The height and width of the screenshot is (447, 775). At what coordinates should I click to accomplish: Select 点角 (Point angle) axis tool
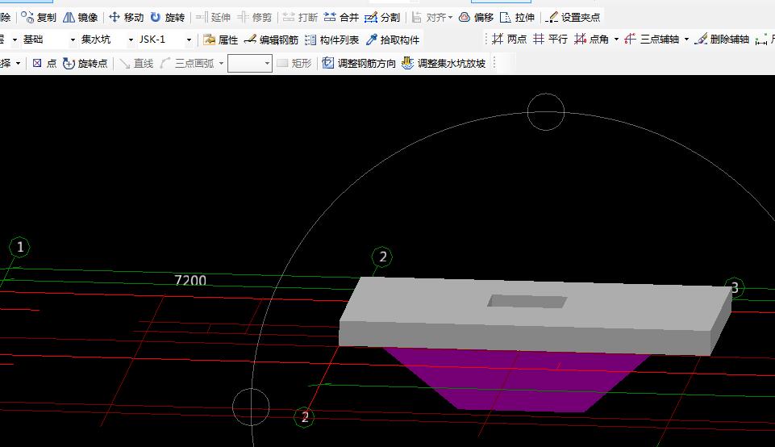click(x=592, y=39)
